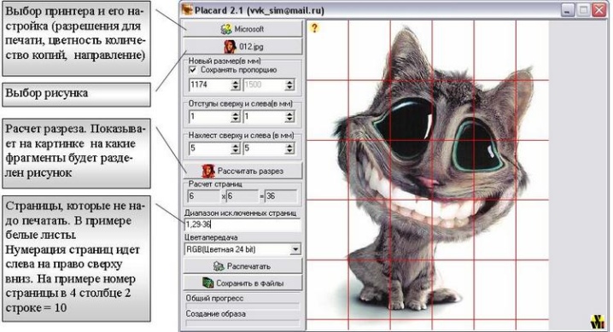Screen dimensions: 613x332
Task: Choose picture via 012.jpg button
Action: pos(242,46)
